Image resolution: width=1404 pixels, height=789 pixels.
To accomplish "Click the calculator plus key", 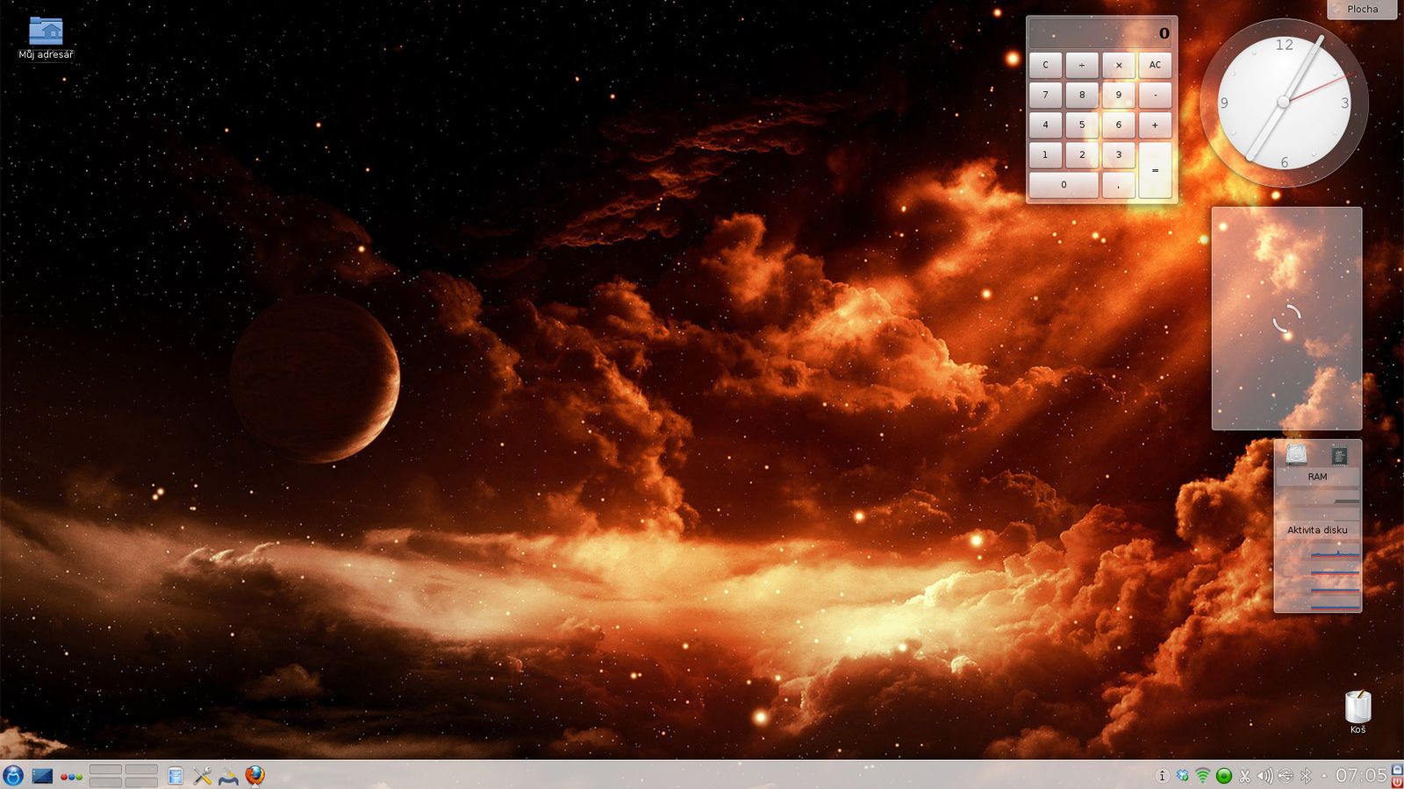I will [1155, 124].
